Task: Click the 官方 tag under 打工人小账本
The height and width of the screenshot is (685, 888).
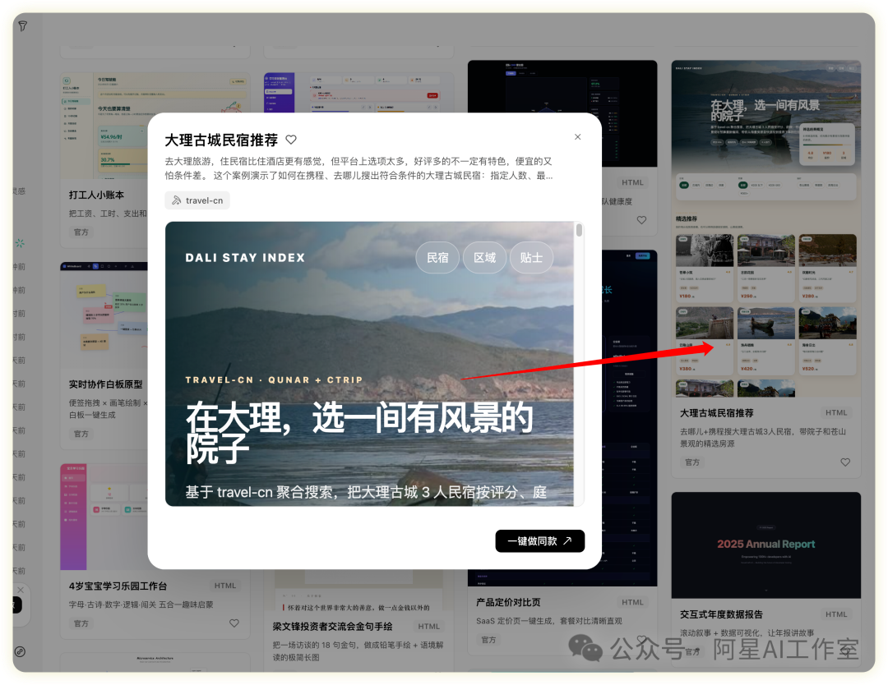Action: click(81, 232)
